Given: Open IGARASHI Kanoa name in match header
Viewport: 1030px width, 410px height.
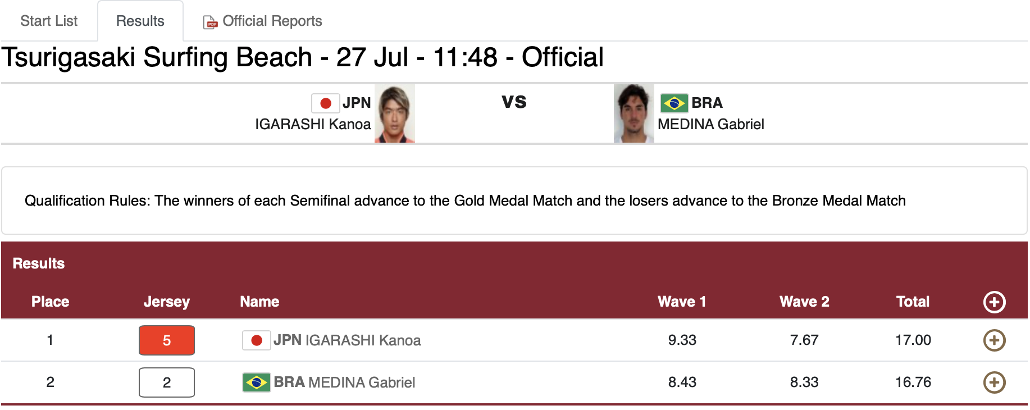Looking at the screenshot, I should pyautogui.click(x=313, y=124).
